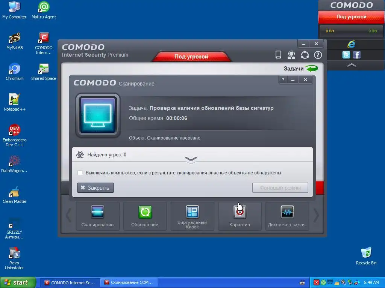Viewport: 385px width, 288px height.
Task: Select the Shared Space desktop icon
Action: (x=44, y=72)
